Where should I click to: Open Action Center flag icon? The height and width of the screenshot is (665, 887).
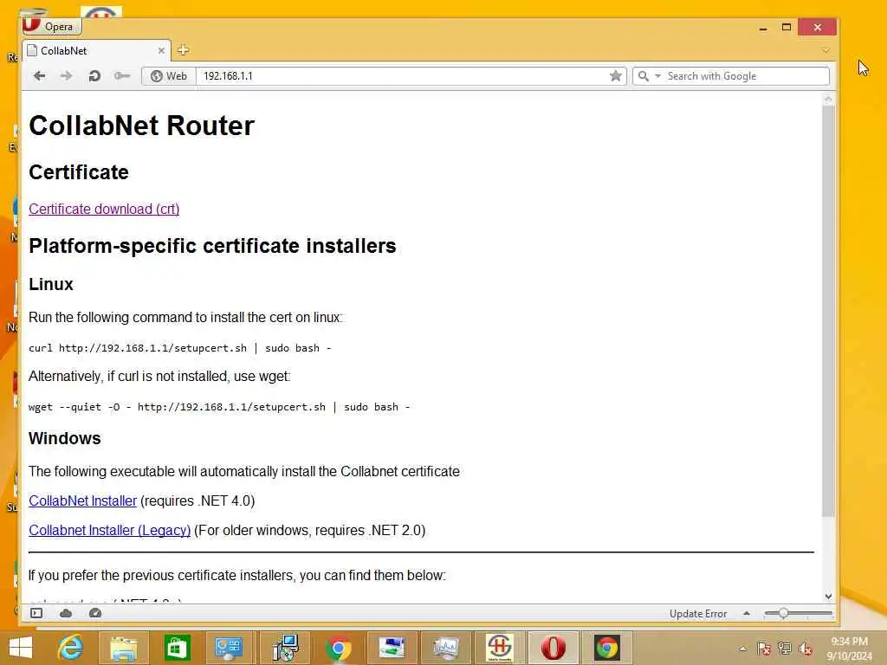pos(764,649)
